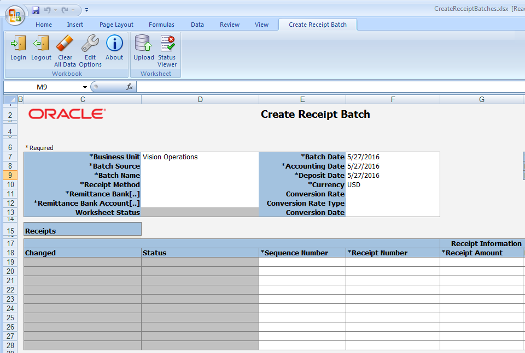Screen dimensions: 525x353
Task: Select the Data ribbon tab
Action: (197, 25)
